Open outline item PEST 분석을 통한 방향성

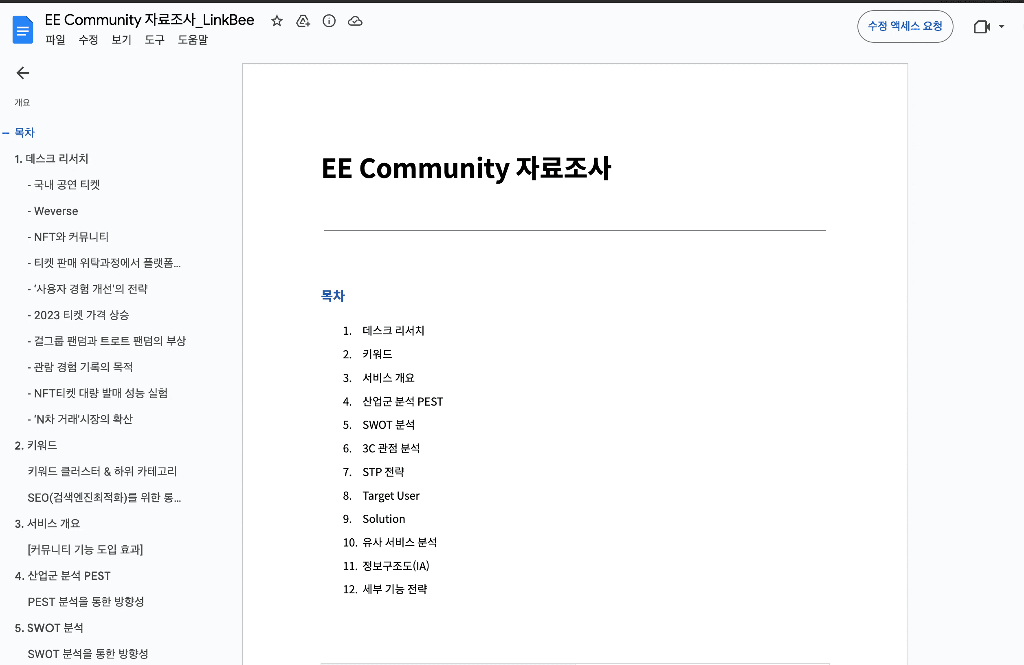86,601
